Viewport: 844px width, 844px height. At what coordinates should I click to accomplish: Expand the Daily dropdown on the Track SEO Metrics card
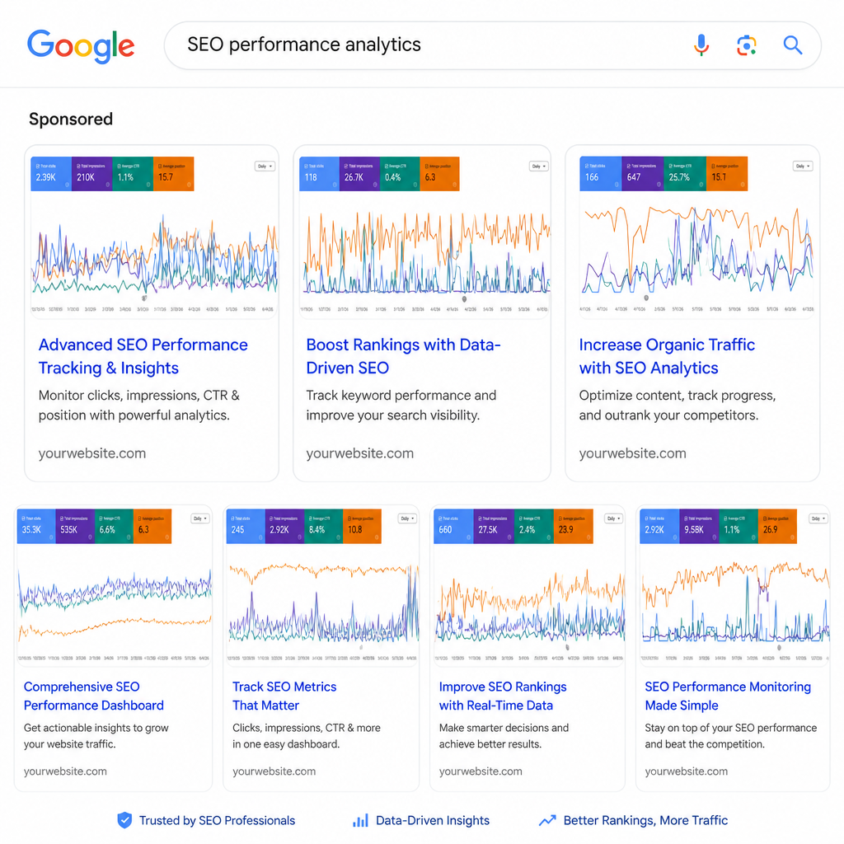(407, 518)
